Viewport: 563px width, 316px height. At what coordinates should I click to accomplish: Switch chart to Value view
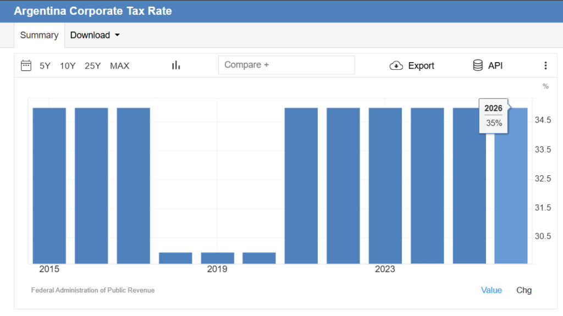click(x=491, y=290)
